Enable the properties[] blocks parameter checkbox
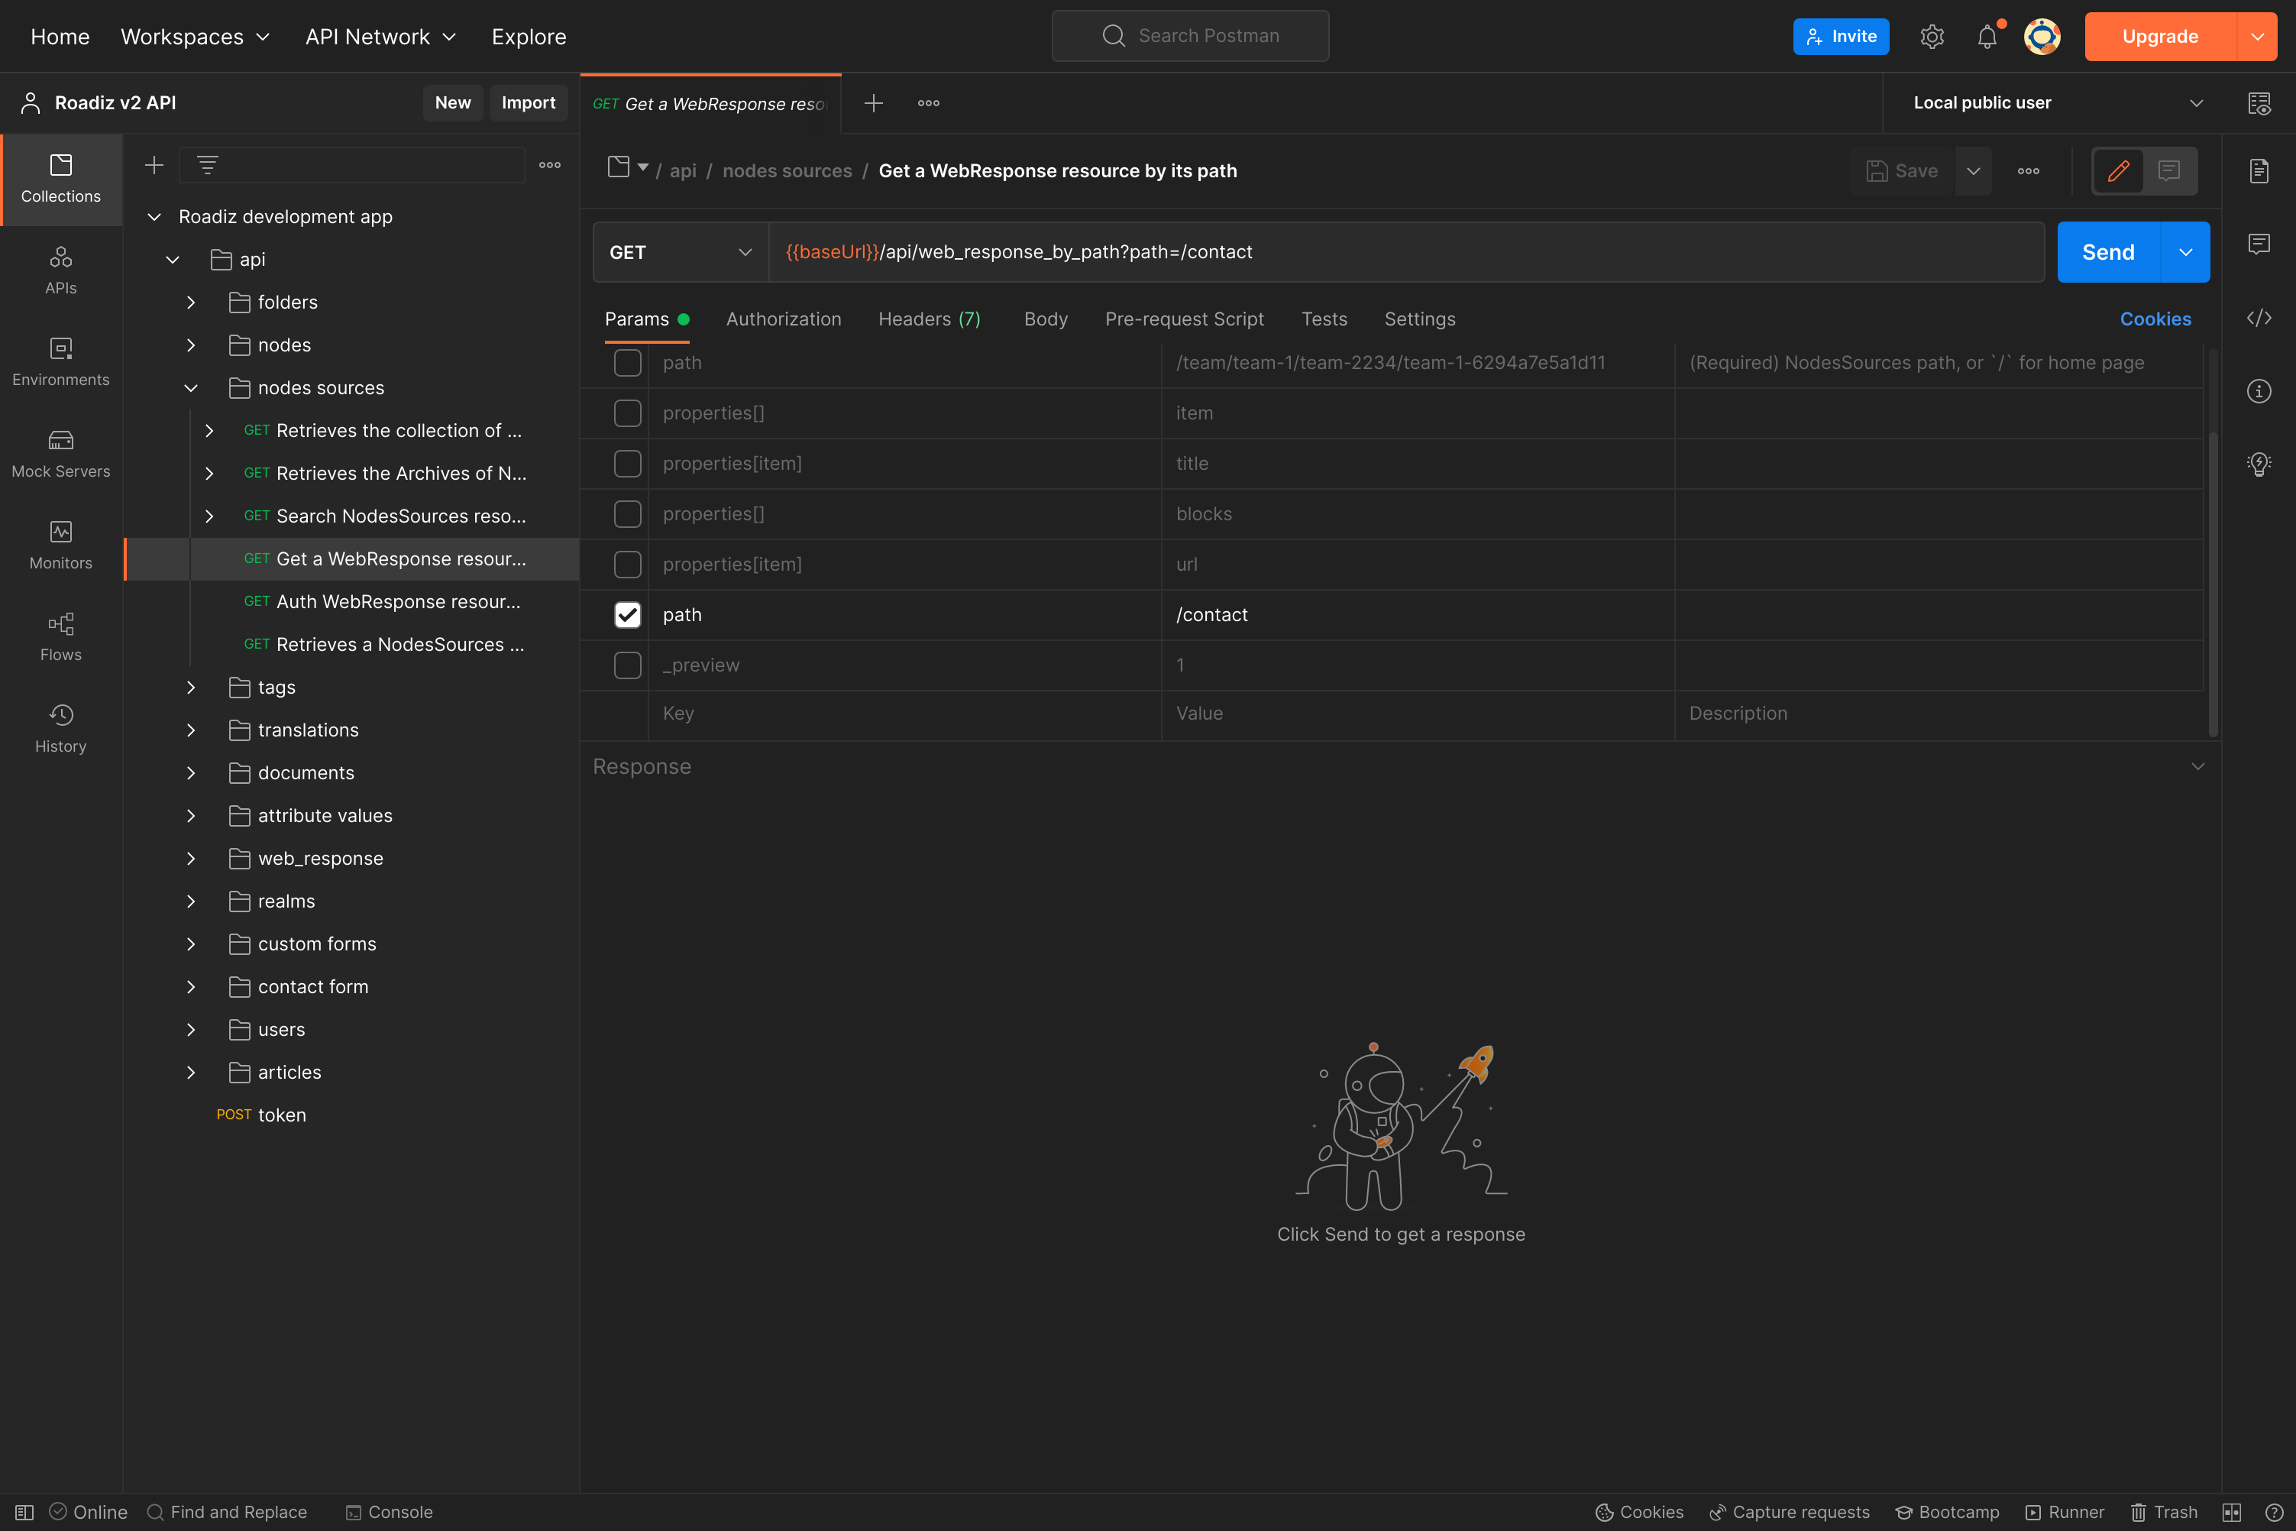This screenshot has height=1531, width=2296. tap(628, 513)
